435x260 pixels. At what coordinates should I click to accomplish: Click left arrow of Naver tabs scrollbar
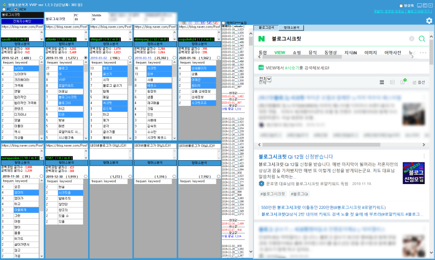tap(260, 57)
